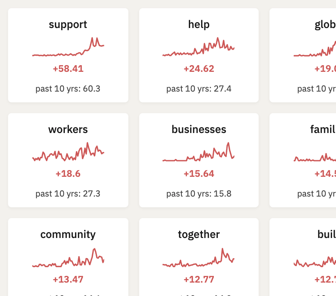The width and height of the screenshot is (336, 296).
Task: Click "past 10 yrs: 27.3" text
Action: pos(68,193)
